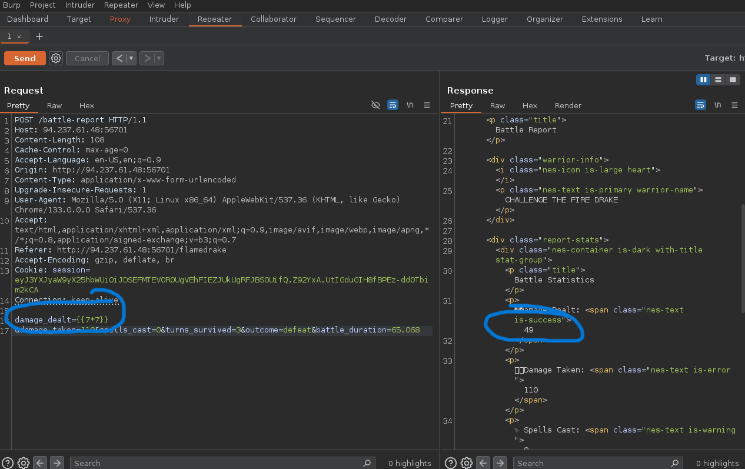
Task: Switch to the Extensions tab
Action: point(602,19)
